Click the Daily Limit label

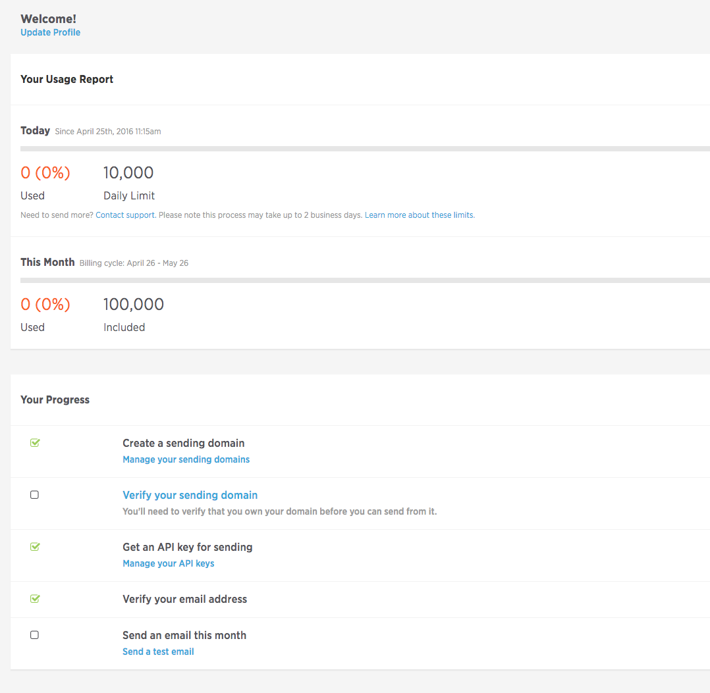(x=129, y=196)
